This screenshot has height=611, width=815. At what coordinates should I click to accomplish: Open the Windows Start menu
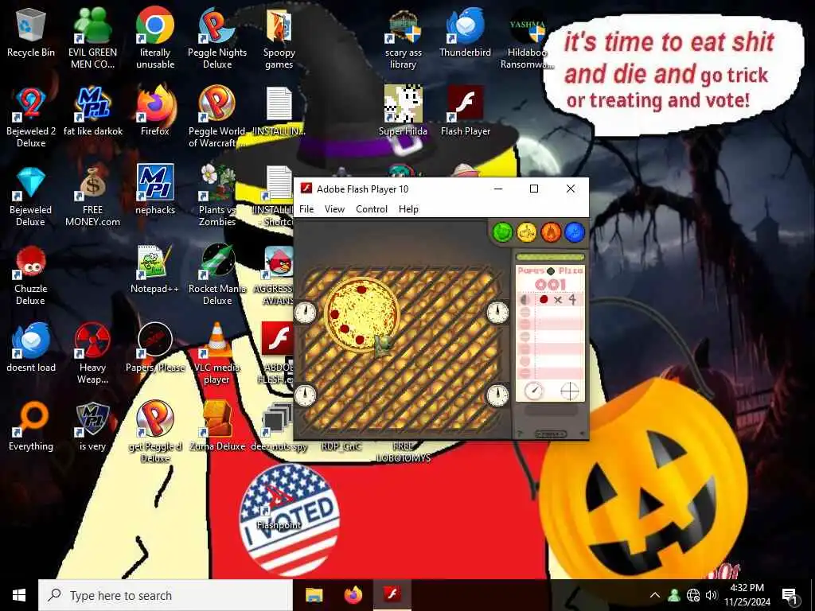pyautogui.click(x=19, y=595)
